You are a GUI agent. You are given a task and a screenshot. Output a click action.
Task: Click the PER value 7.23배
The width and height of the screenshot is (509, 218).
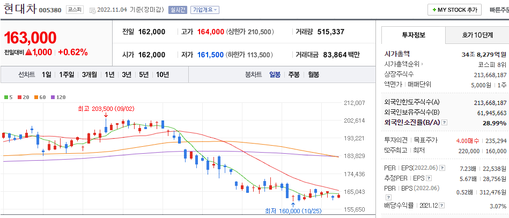point(468,168)
